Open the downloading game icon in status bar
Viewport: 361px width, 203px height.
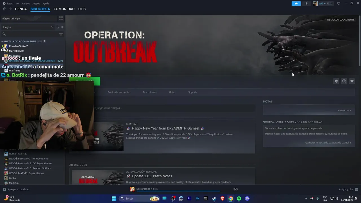(x=132, y=189)
